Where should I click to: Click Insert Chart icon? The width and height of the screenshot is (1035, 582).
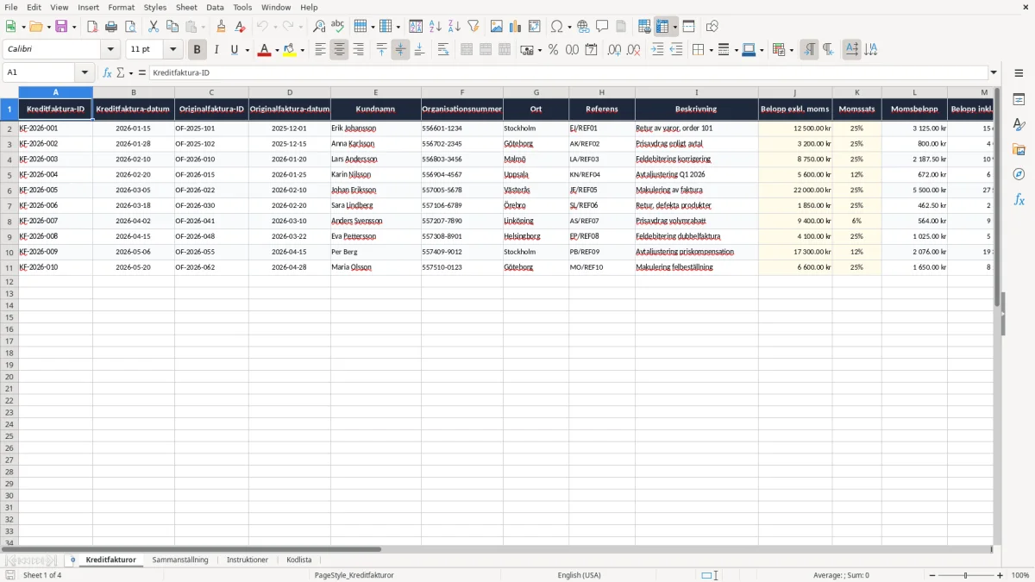tap(515, 27)
